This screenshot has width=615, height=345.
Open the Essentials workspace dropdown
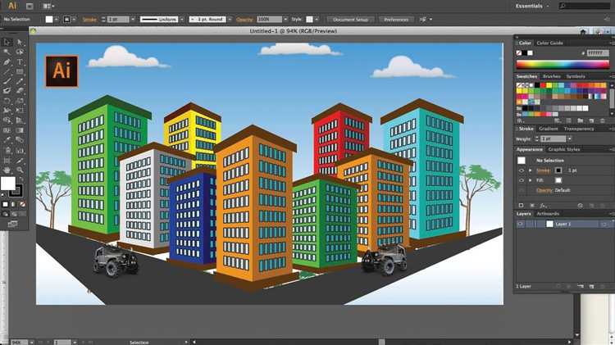click(532, 6)
